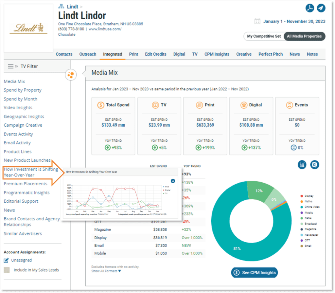Click the chart icon in the preview popup

pyautogui.click(x=173, y=181)
